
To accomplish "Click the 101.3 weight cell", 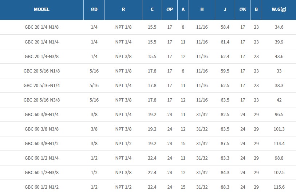I will click(279, 129).
